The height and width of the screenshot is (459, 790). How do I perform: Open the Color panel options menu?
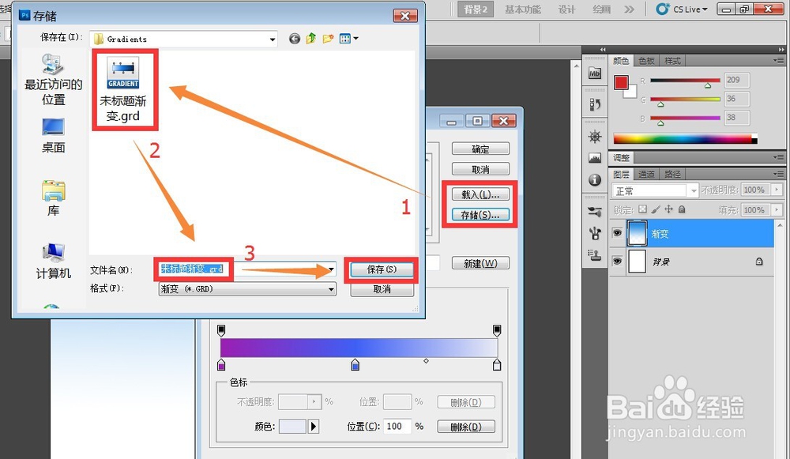[x=779, y=61]
